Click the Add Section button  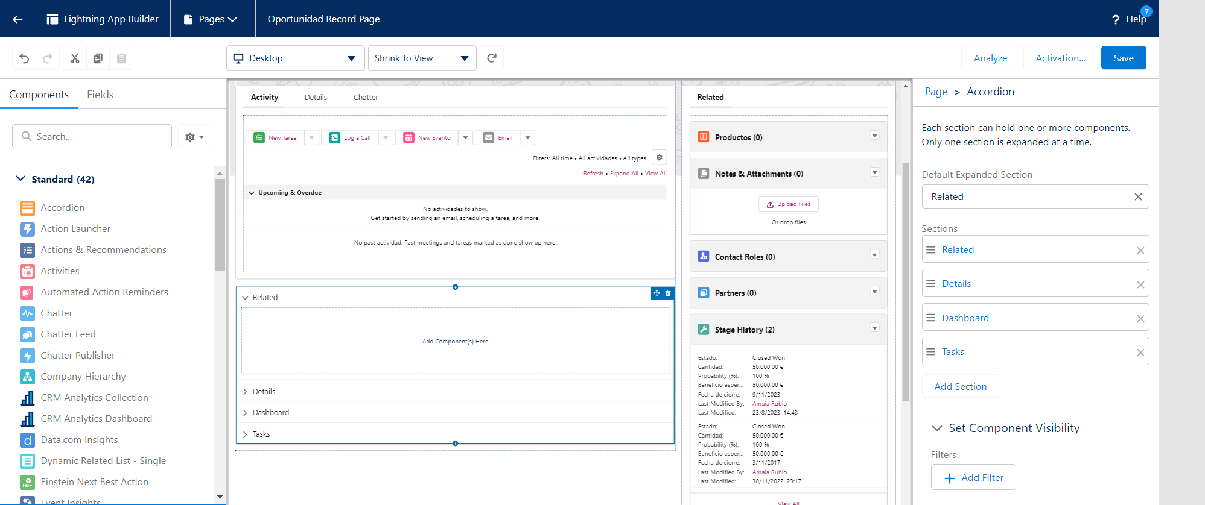[x=961, y=387]
